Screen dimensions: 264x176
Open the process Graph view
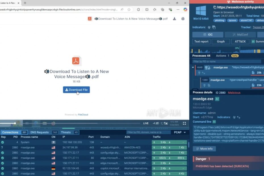(221, 41)
